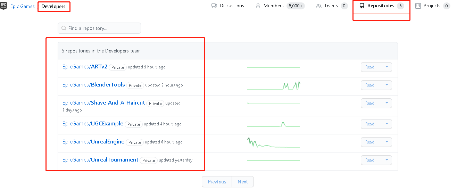Screen dimensions: 457x190
Task: Click 'updated 4 hours ago' text
Action: tap(163, 124)
